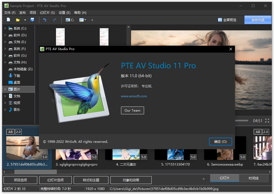Select the 桌面 desktop icon

click(x=11, y=82)
